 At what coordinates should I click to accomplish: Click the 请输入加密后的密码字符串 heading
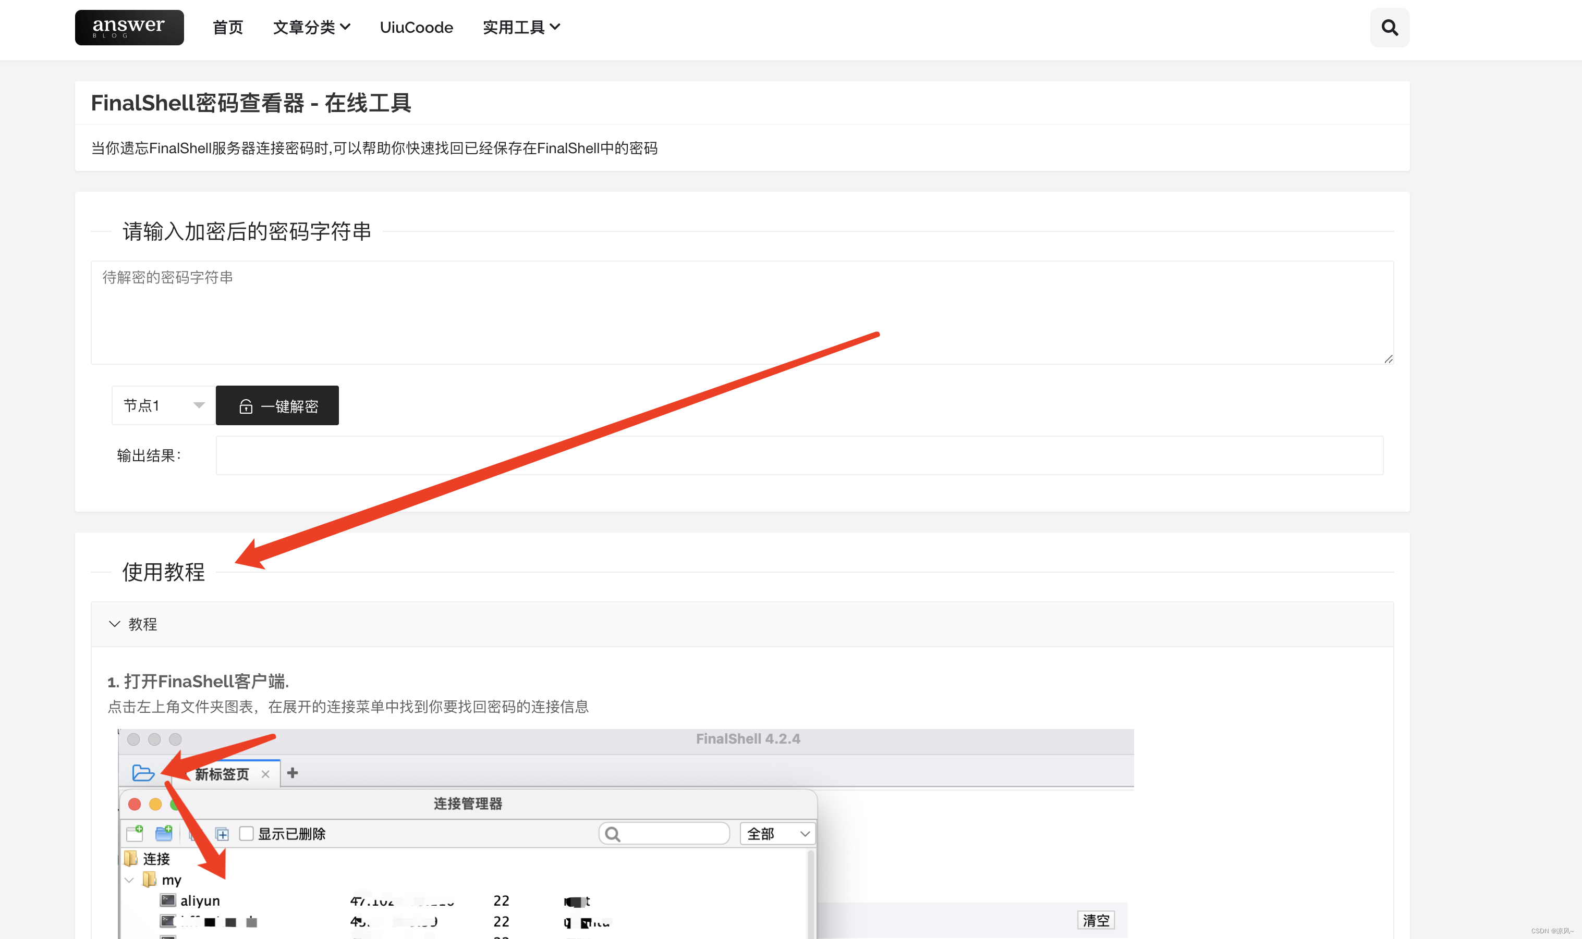(246, 231)
